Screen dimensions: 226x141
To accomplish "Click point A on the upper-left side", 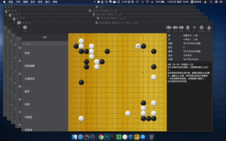I will (x=102, y=46).
